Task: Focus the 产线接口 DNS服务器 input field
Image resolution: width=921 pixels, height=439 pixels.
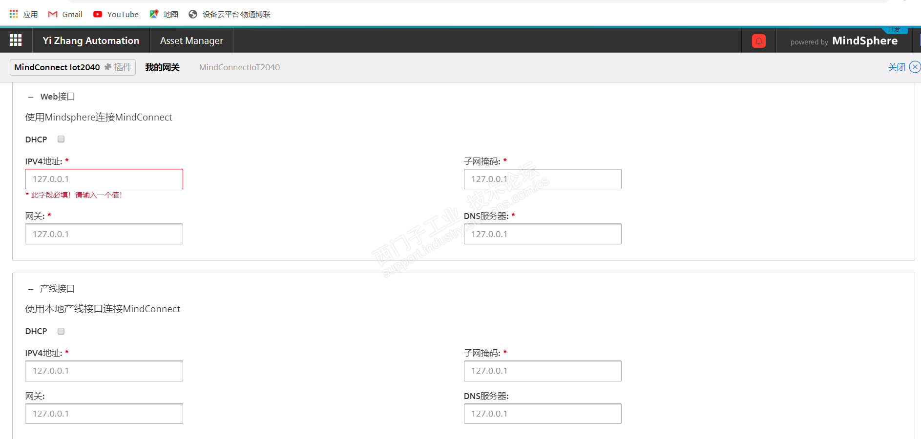Action: [x=543, y=414]
